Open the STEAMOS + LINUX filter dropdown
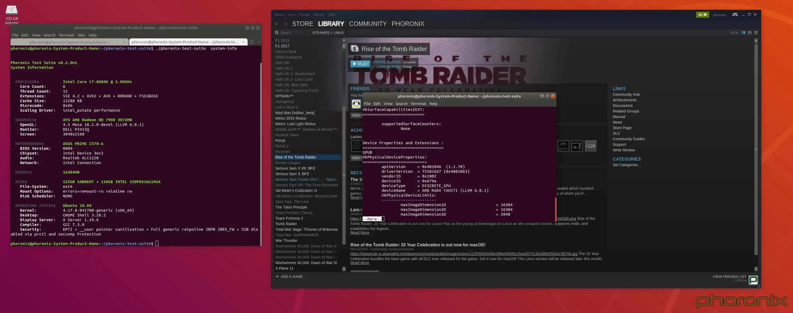 click(x=328, y=33)
